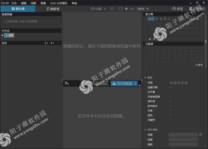208x149 pixels.
Task: Collapse the 元数据 panel header
Action: 173,44
